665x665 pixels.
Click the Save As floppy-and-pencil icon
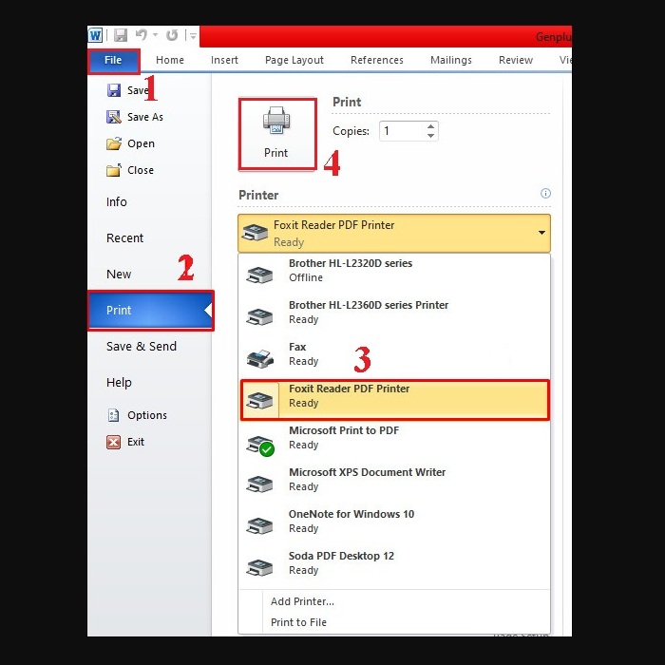[113, 117]
